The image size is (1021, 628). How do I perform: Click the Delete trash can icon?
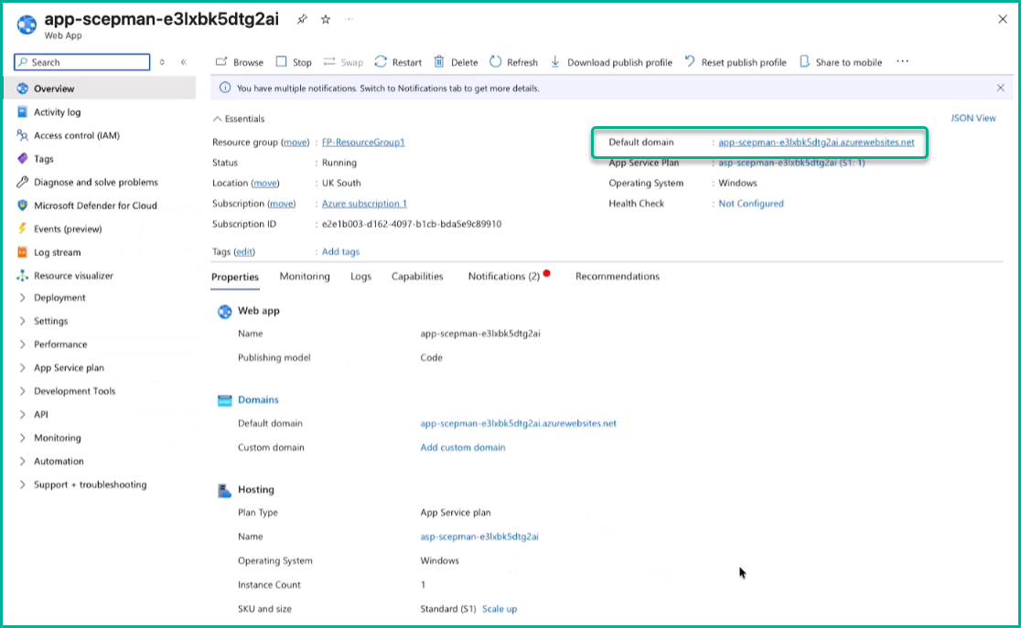pyautogui.click(x=439, y=62)
